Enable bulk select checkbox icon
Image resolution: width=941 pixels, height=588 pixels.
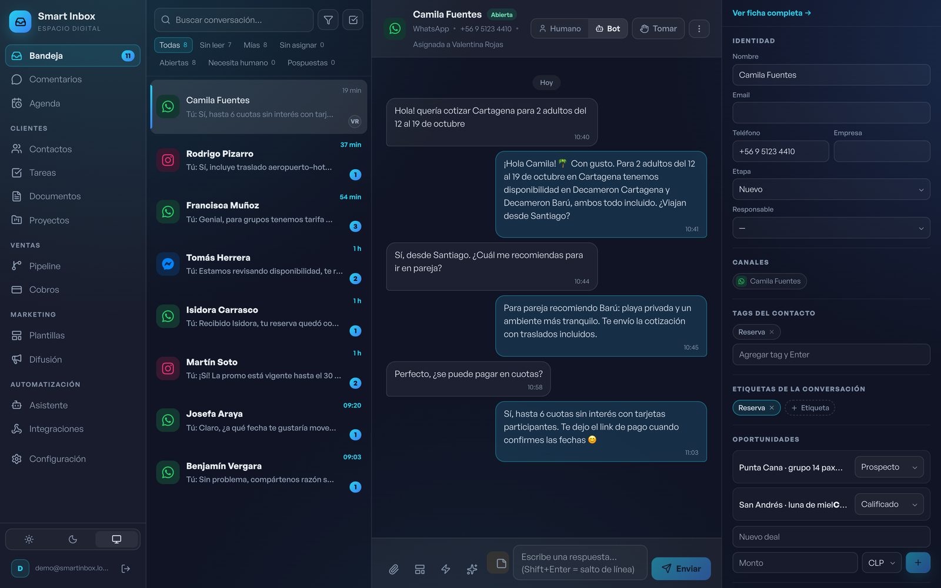tap(353, 20)
